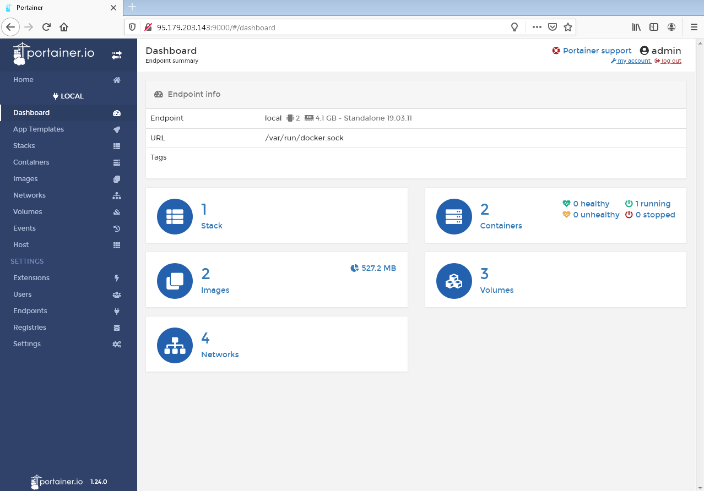Toggle the Firefox sidebar view icon
Image resolution: width=704 pixels, height=491 pixels.
click(654, 27)
